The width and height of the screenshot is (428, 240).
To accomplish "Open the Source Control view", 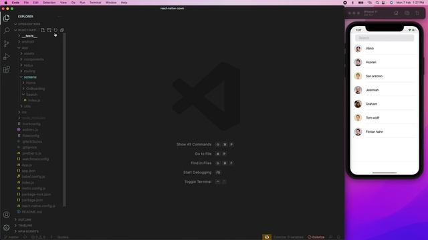I will [x=6, y=43].
